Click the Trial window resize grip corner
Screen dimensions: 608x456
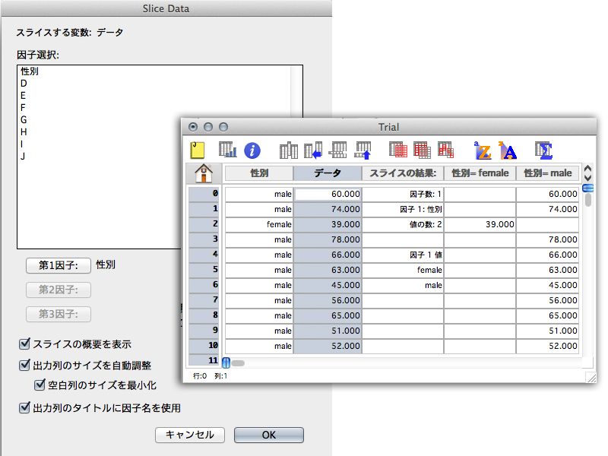591,378
